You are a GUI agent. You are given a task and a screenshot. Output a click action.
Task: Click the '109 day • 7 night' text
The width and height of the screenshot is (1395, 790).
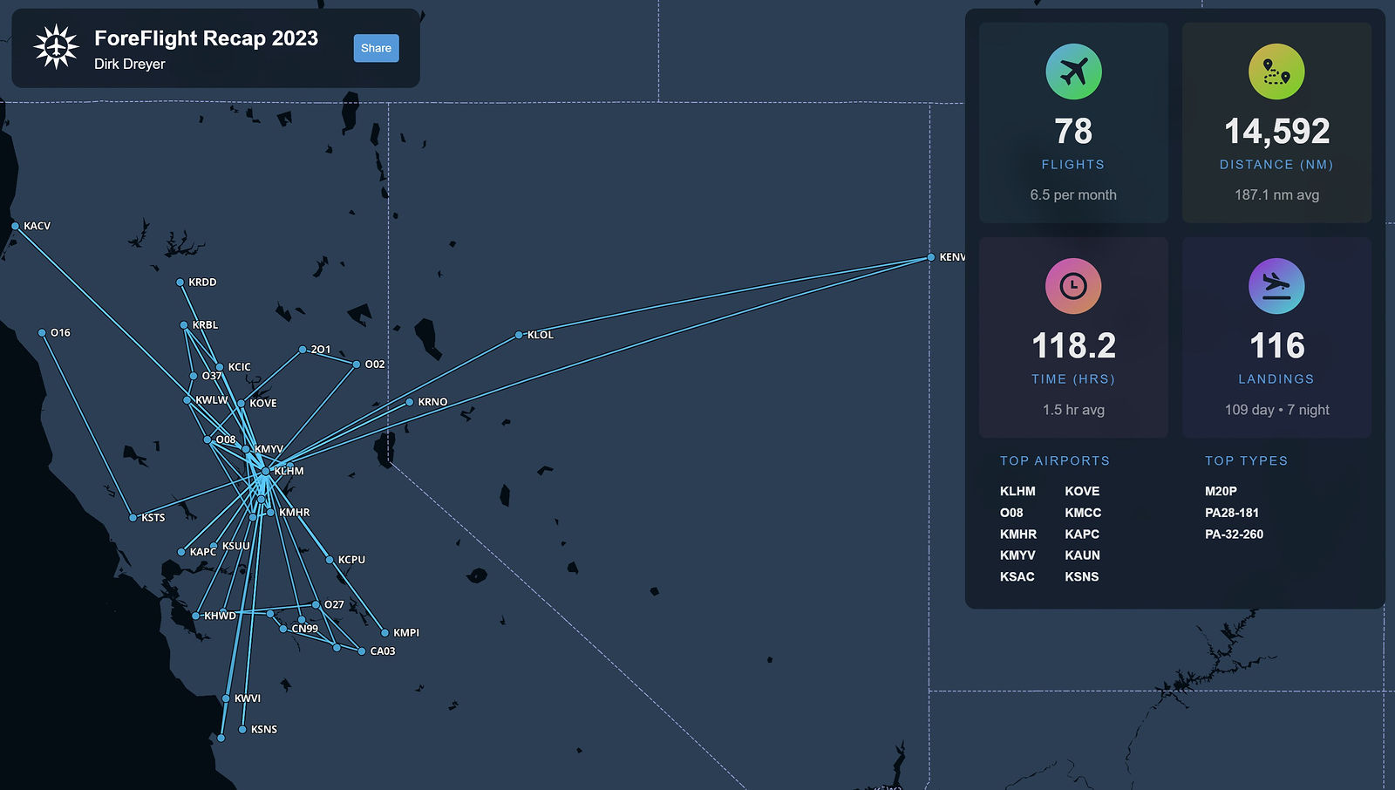1276,410
